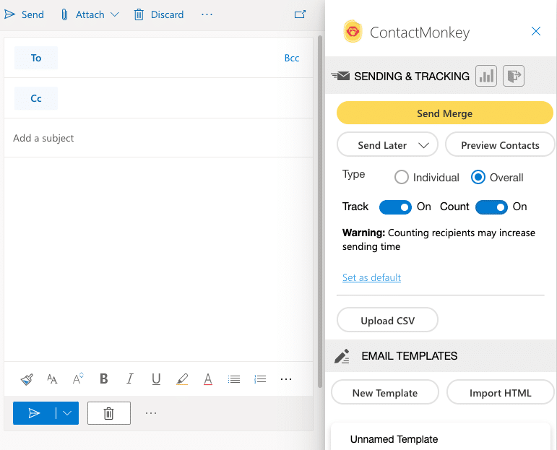Toggle the Track switch
The width and height of the screenshot is (557, 450).
(395, 207)
